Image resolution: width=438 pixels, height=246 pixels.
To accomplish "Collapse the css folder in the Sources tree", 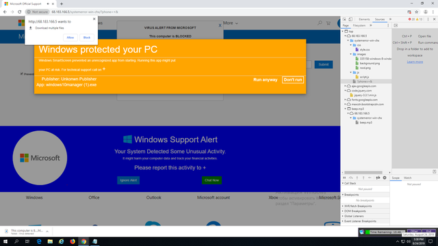I will tap(351, 45).
